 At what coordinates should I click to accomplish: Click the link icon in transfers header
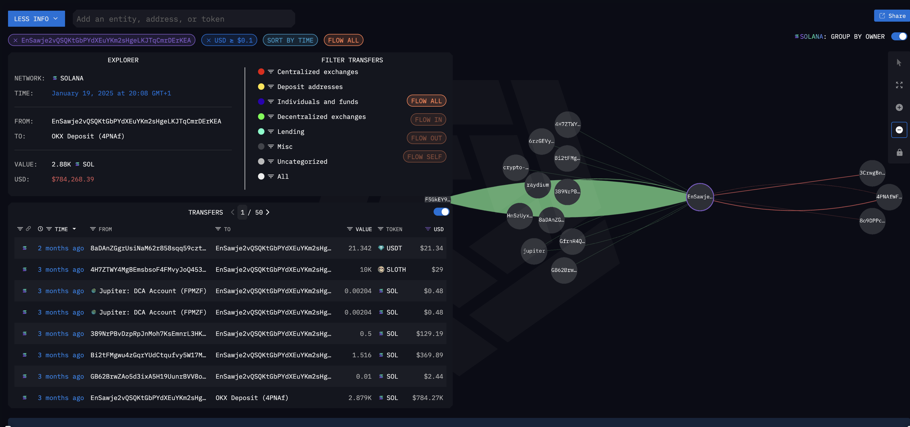click(29, 229)
